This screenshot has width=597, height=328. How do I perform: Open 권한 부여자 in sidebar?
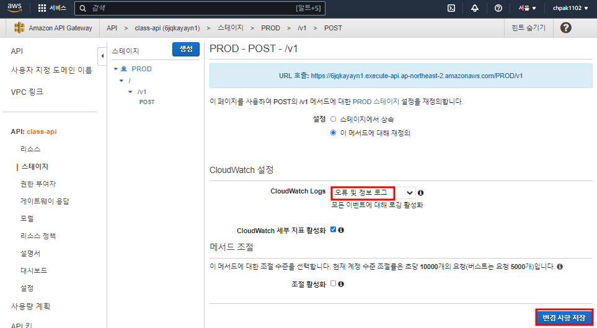38,184
